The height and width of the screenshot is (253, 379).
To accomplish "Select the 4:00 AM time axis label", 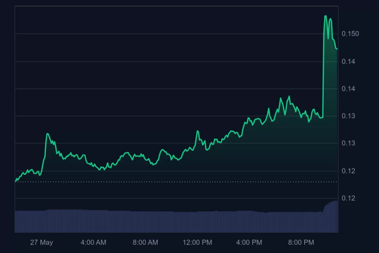I will point(93,243).
